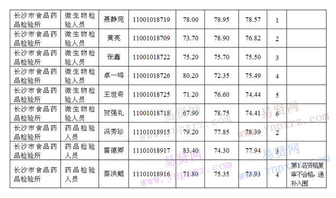This screenshot has width=336, height=198.
Task: Click the remark cell 第1名资格复审不合格
Action: (x=306, y=174)
